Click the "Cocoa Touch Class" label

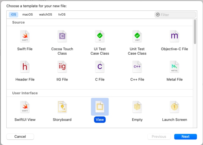[62, 51]
